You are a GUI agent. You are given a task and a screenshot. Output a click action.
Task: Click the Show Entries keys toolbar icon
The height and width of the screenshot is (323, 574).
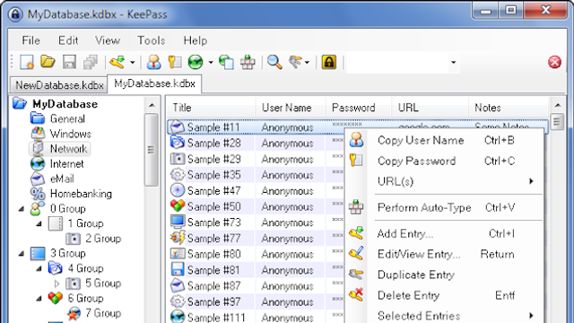click(296, 62)
